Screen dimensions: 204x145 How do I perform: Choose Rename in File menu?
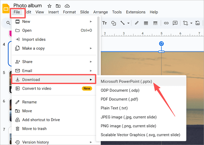point(54,102)
